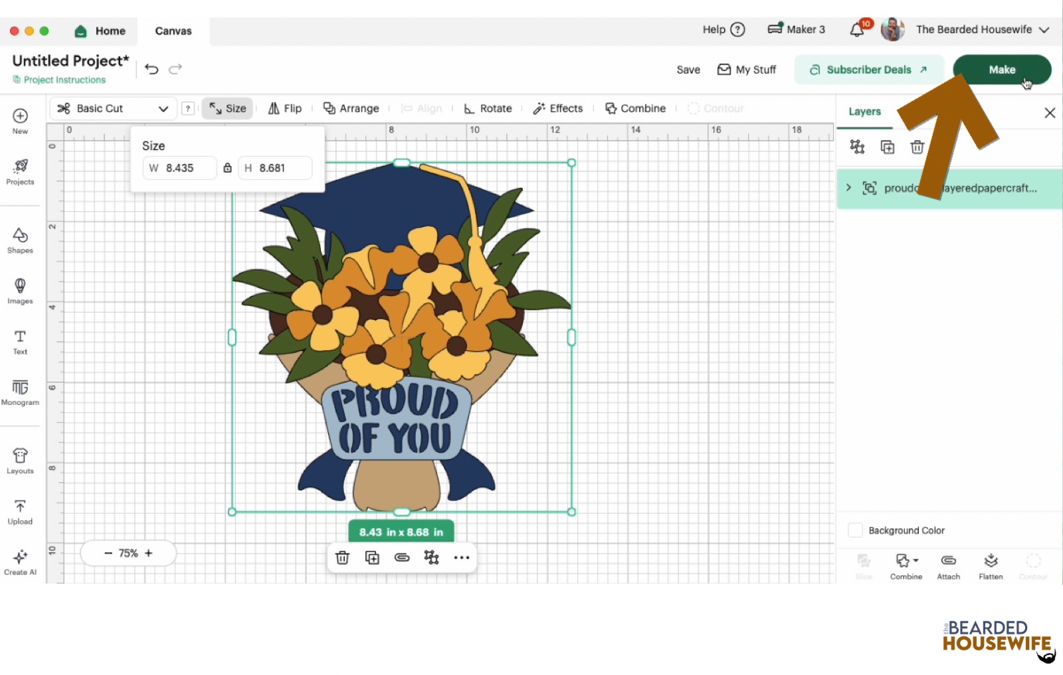Open My Stuff

[x=747, y=70]
